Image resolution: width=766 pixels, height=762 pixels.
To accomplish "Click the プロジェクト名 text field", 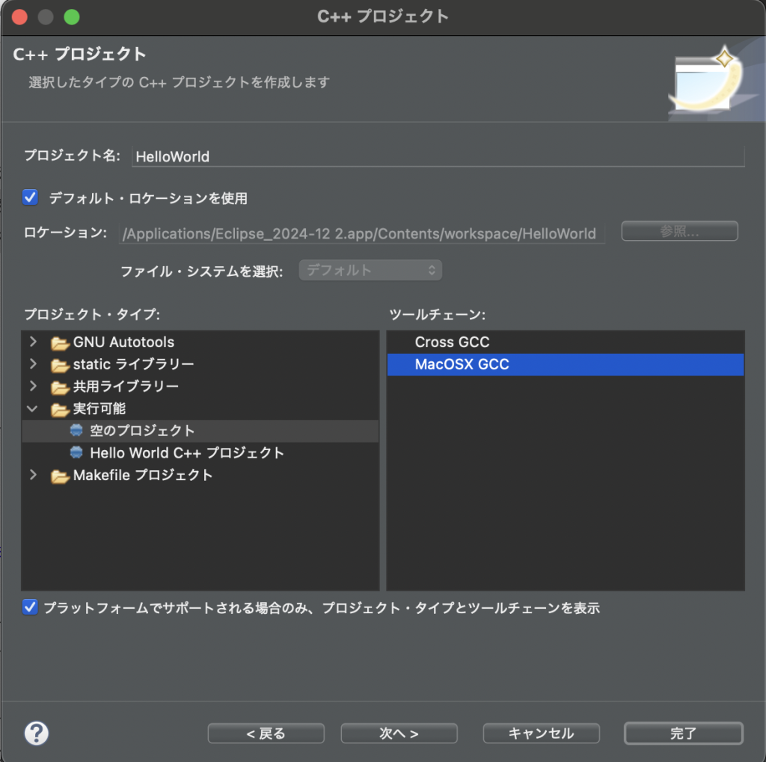I will click(x=438, y=156).
